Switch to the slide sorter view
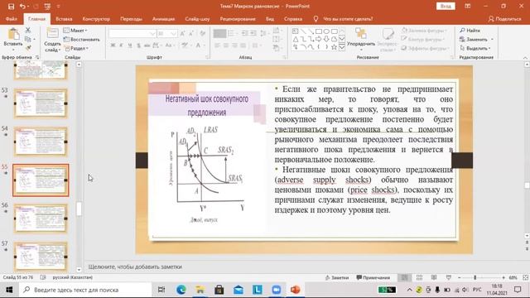This screenshot has width=530, height=298. pos(419,277)
